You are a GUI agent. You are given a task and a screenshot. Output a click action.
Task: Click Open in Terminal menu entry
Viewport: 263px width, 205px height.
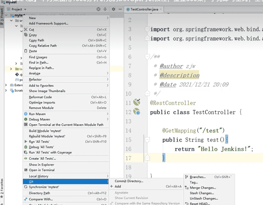click(x=42, y=170)
